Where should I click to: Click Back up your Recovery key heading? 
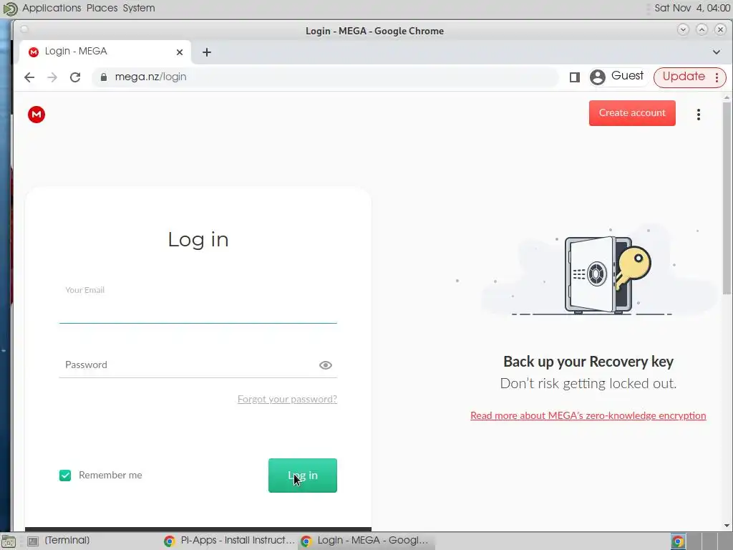click(x=588, y=362)
